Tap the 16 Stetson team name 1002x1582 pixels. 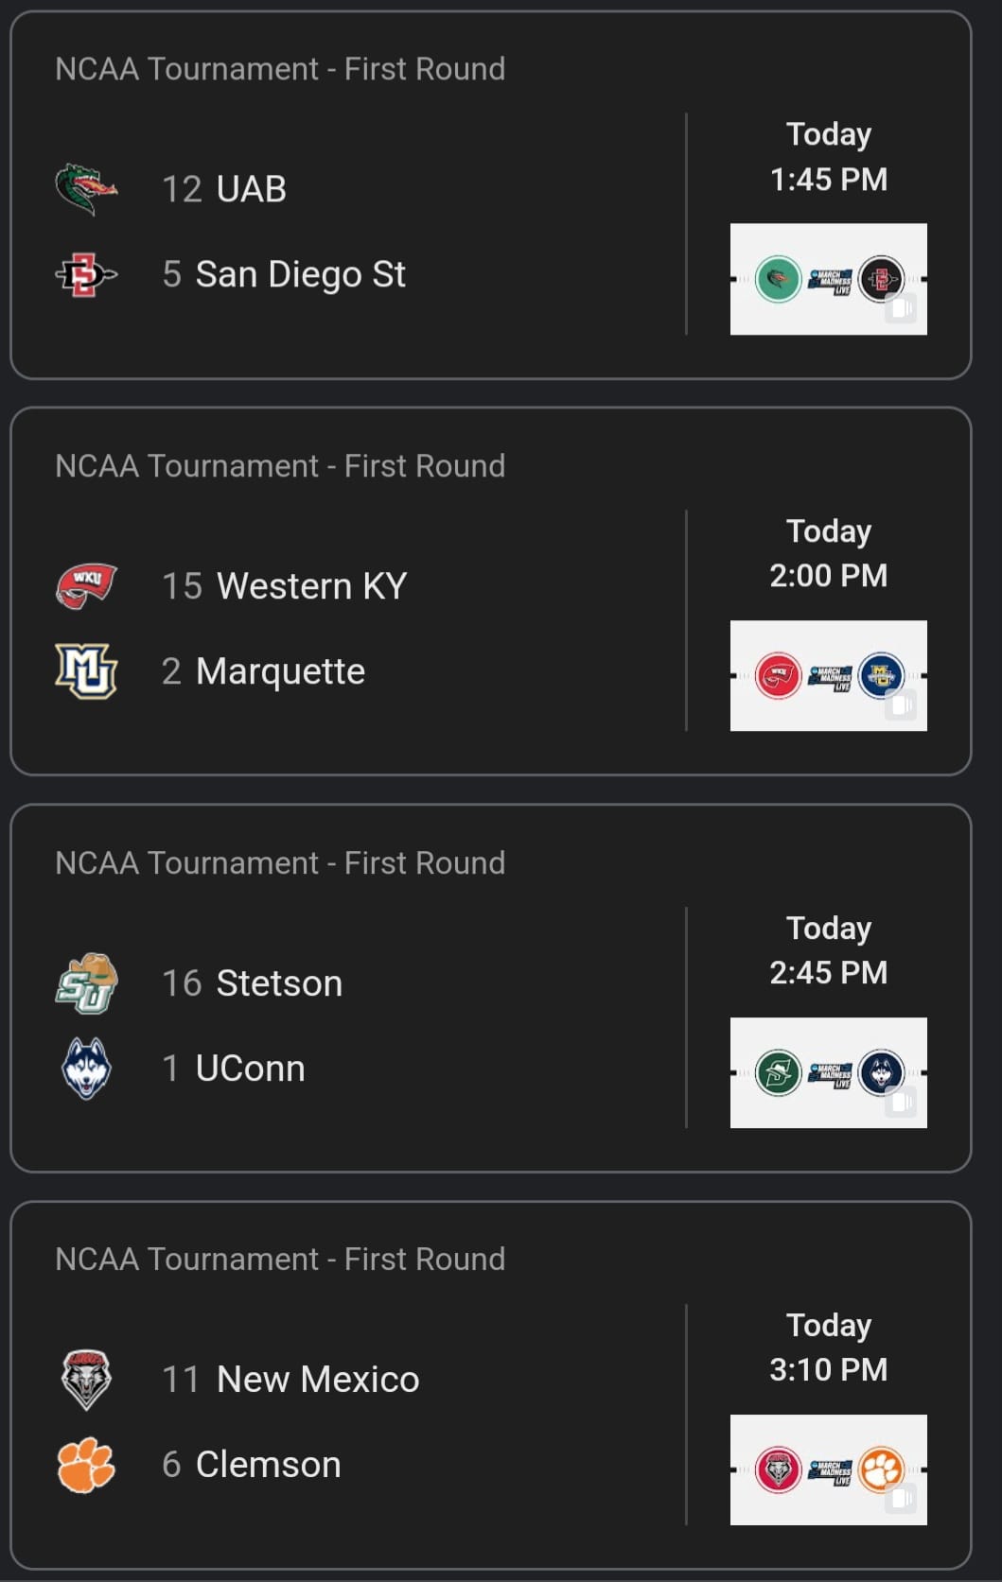(x=252, y=983)
